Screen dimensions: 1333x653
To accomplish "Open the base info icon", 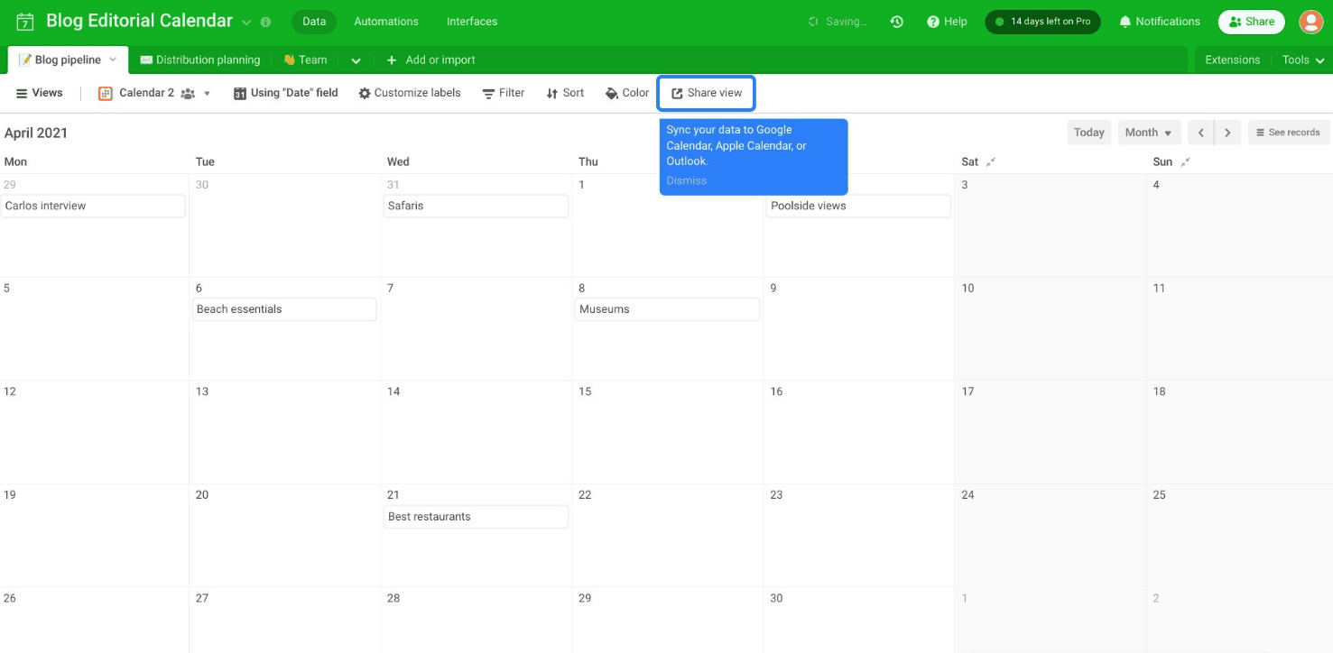I will (x=265, y=22).
